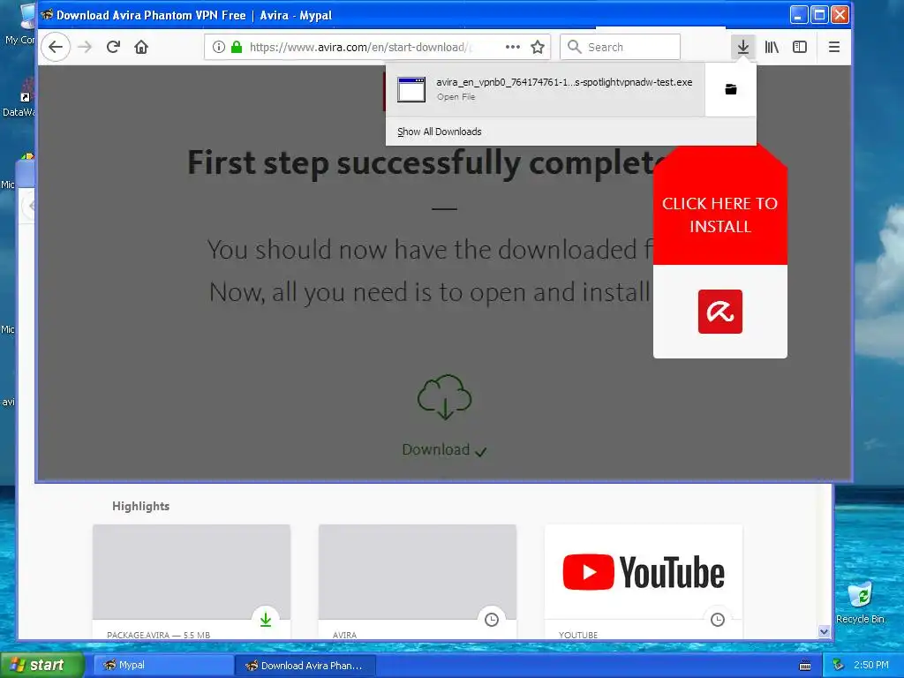Reload the Avira download page
The height and width of the screenshot is (678, 904).
pyautogui.click(x=113, y=47)
